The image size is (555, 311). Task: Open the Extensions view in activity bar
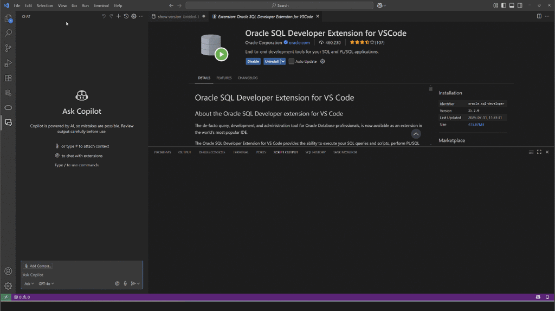8,78
